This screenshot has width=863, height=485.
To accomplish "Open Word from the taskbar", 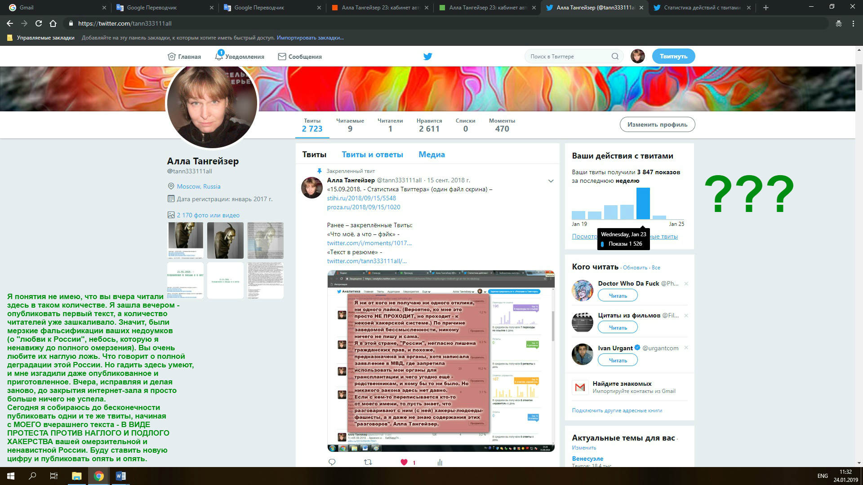I will [x=120, y=476].
